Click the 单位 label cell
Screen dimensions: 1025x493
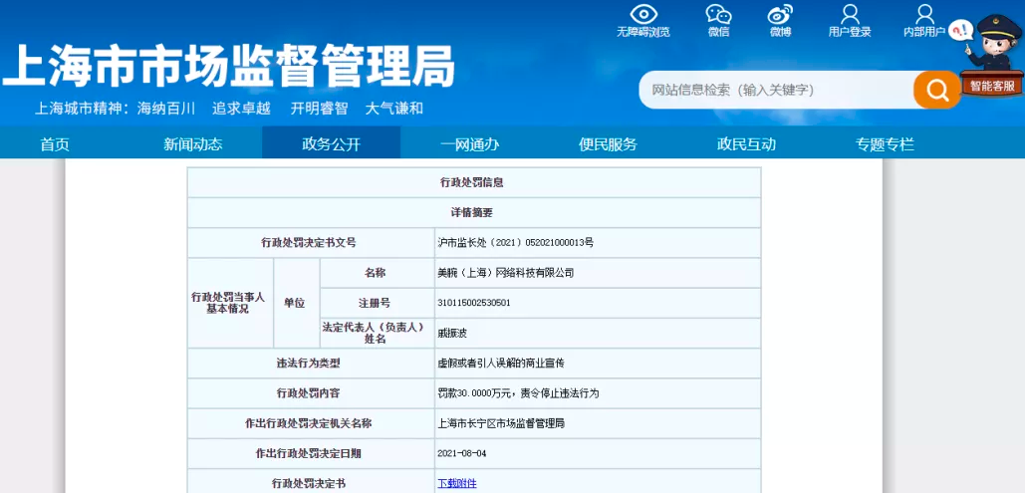tap(296, 303)
